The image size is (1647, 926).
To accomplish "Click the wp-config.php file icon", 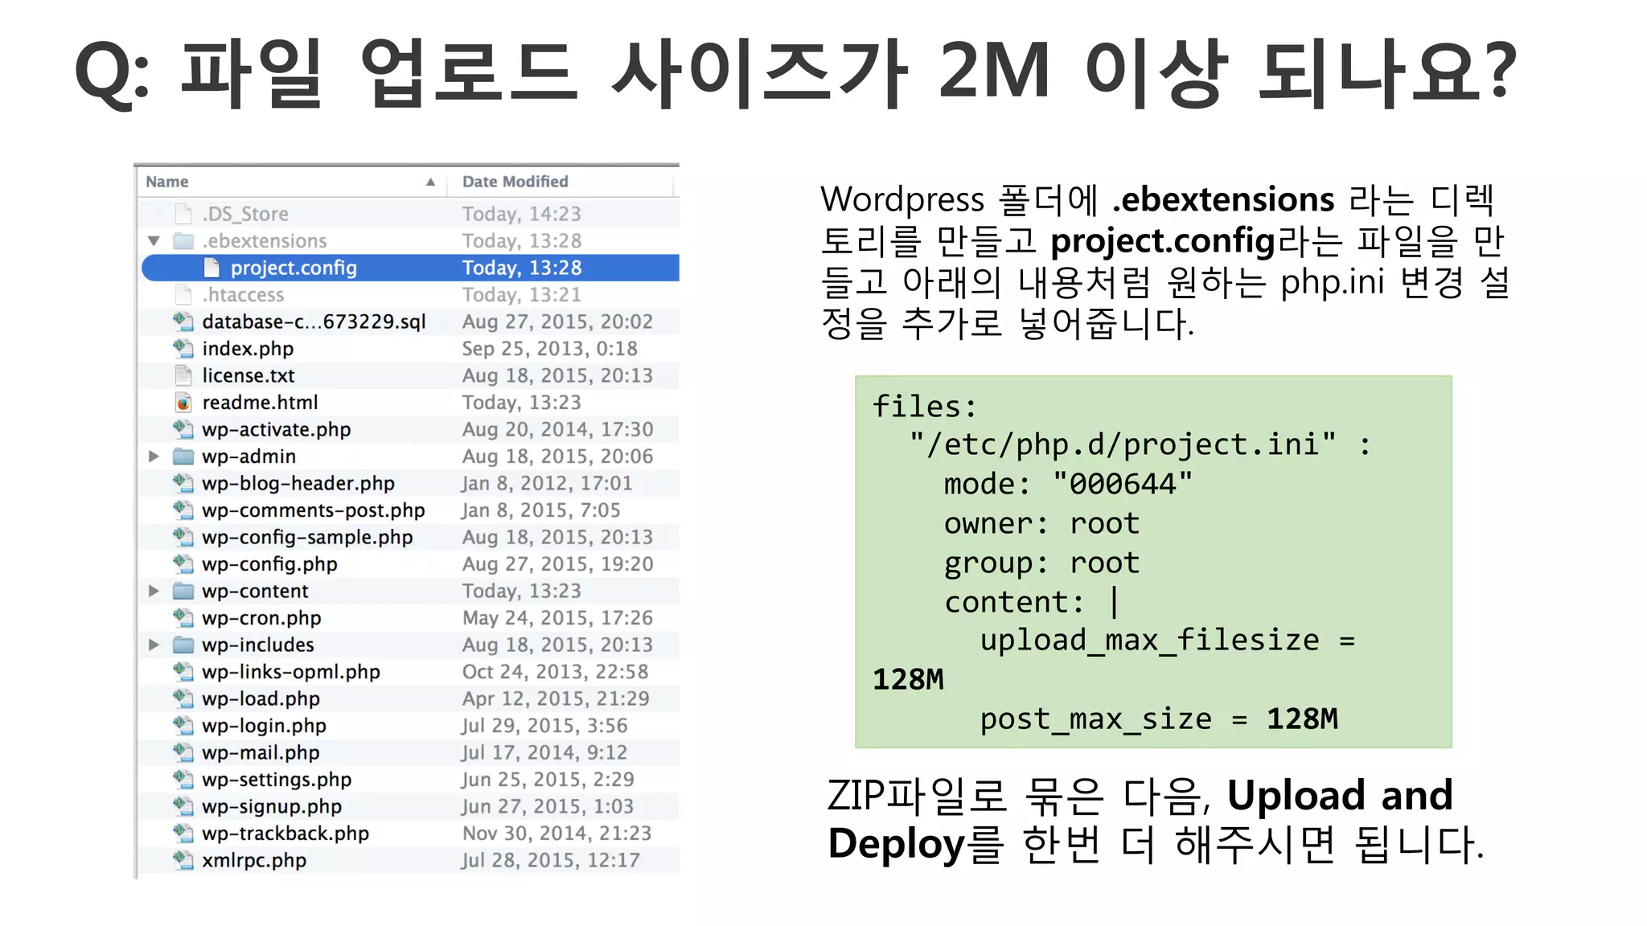I will click(x=183, y=563).
